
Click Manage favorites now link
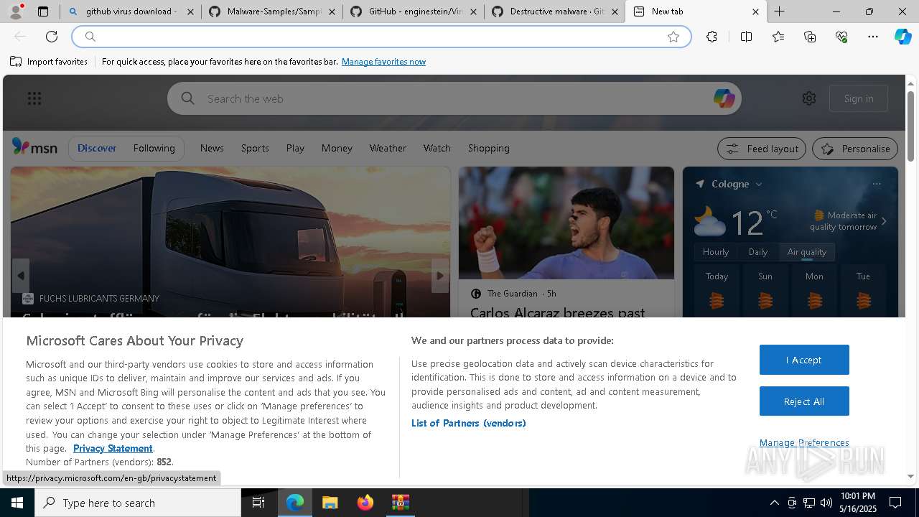click(383, 62)
